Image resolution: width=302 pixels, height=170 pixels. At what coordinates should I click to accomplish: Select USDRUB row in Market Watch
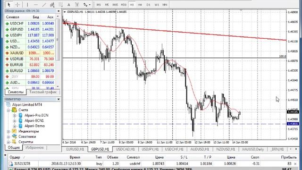tap(30, 59)
